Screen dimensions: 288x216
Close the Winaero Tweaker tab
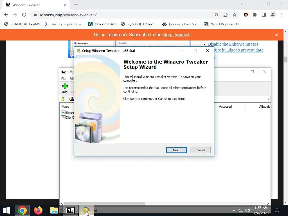tap(65, 5)
